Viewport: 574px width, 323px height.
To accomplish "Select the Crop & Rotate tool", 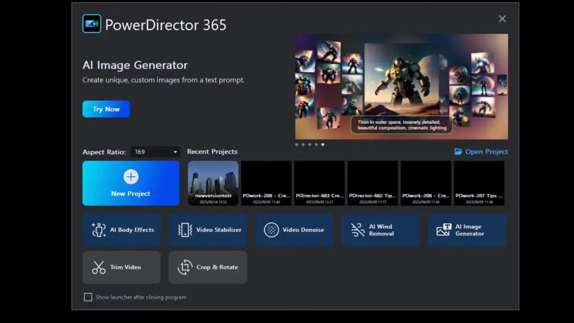I will pos(208,267).
